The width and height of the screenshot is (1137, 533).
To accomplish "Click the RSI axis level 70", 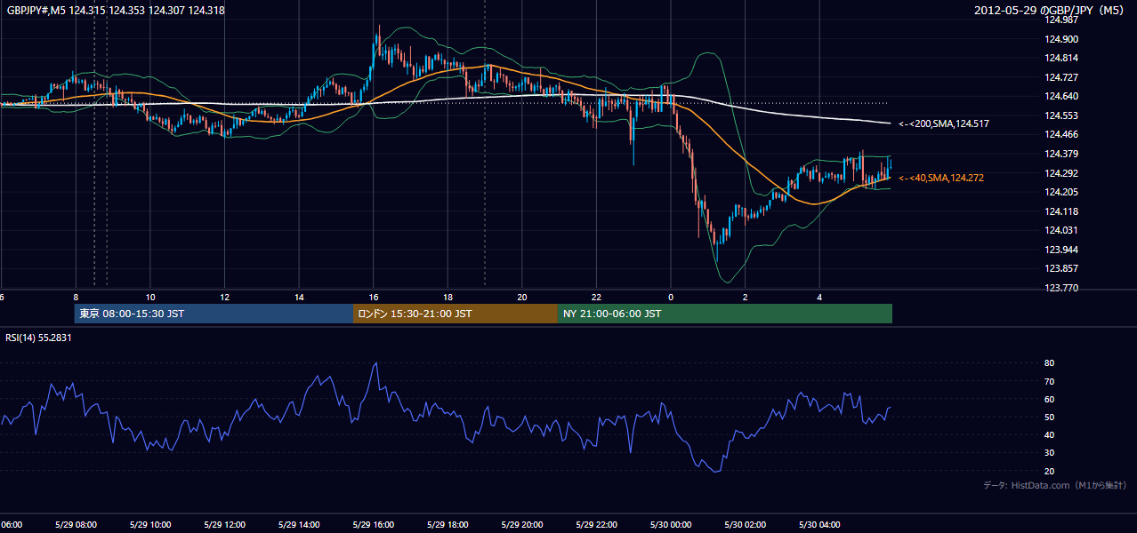I will pos(1049,381).
